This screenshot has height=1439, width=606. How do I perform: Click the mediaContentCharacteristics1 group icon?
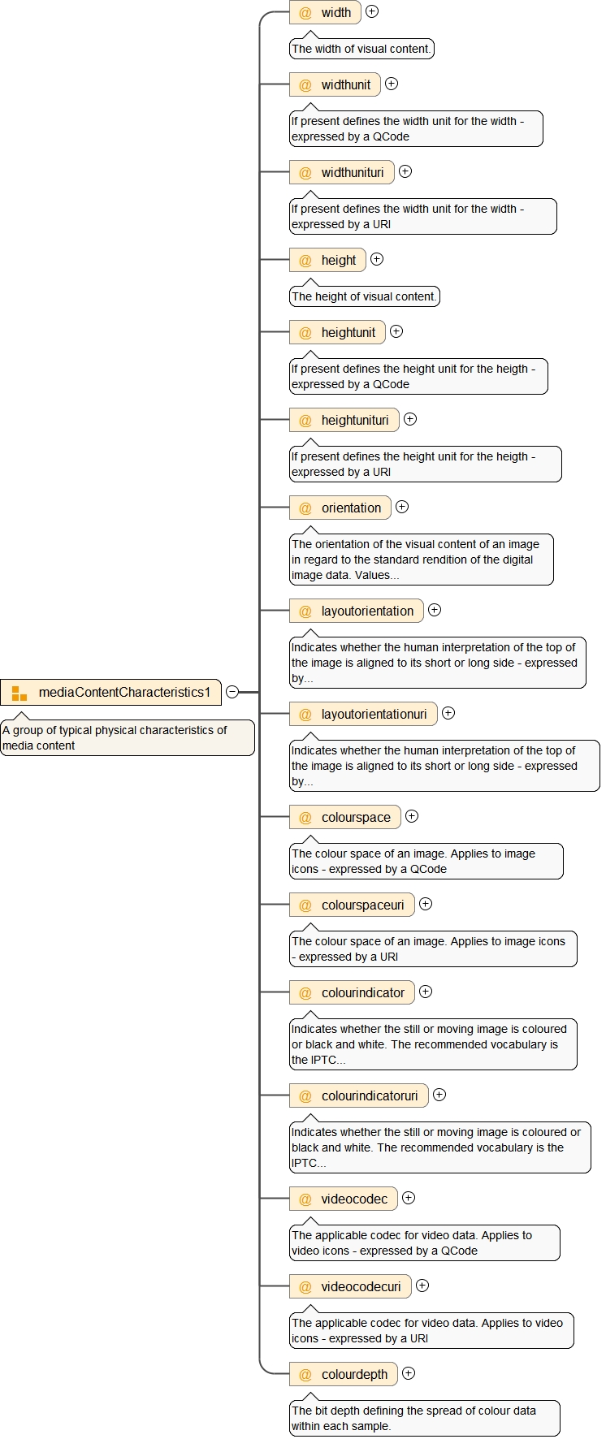(19, 693)
